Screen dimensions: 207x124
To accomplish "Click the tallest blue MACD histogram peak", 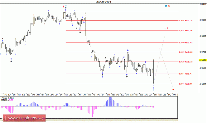I will click(110, 102).
